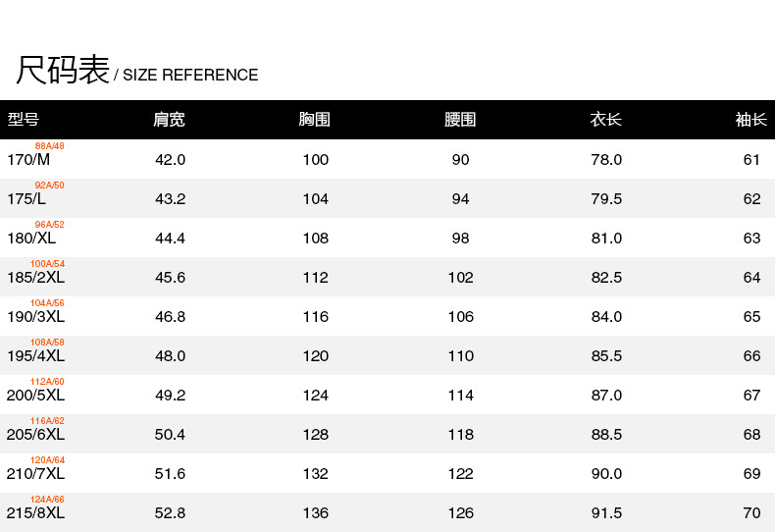Click shoulder width value 46.8

tap(170, 317)
